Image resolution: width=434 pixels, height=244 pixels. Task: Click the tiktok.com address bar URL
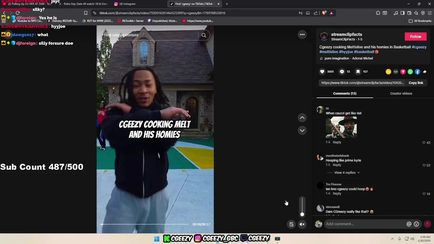[x=162, y=13]
